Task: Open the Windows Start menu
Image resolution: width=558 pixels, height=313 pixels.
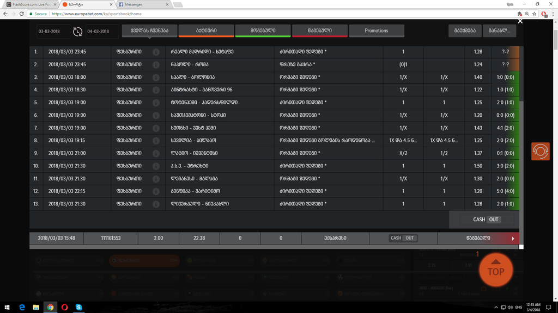Action: 7,308
